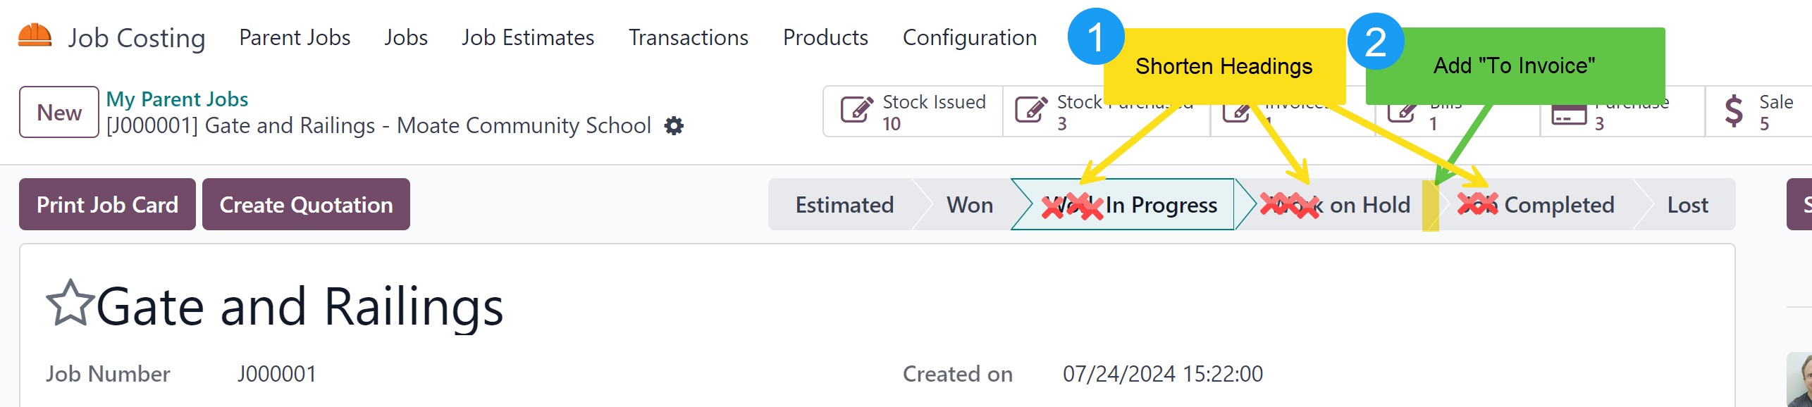Mark Gate and Railings as favorite with star
The image size is (1812, 407).
click(x=69, y=304)
